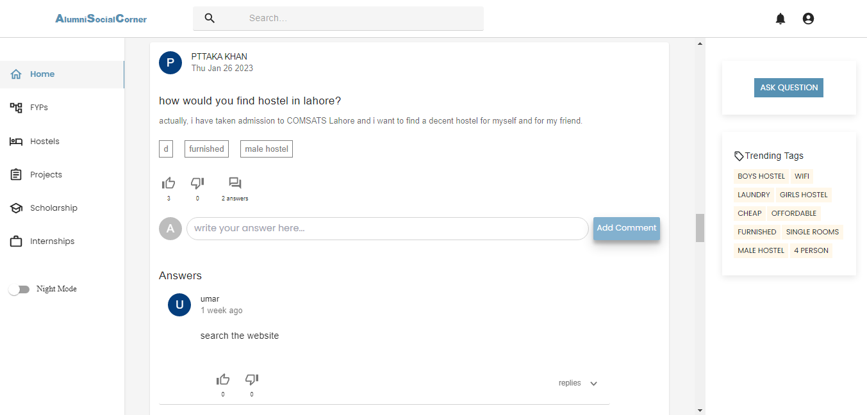Dislike the hostel question post

(x=197, y=183)
